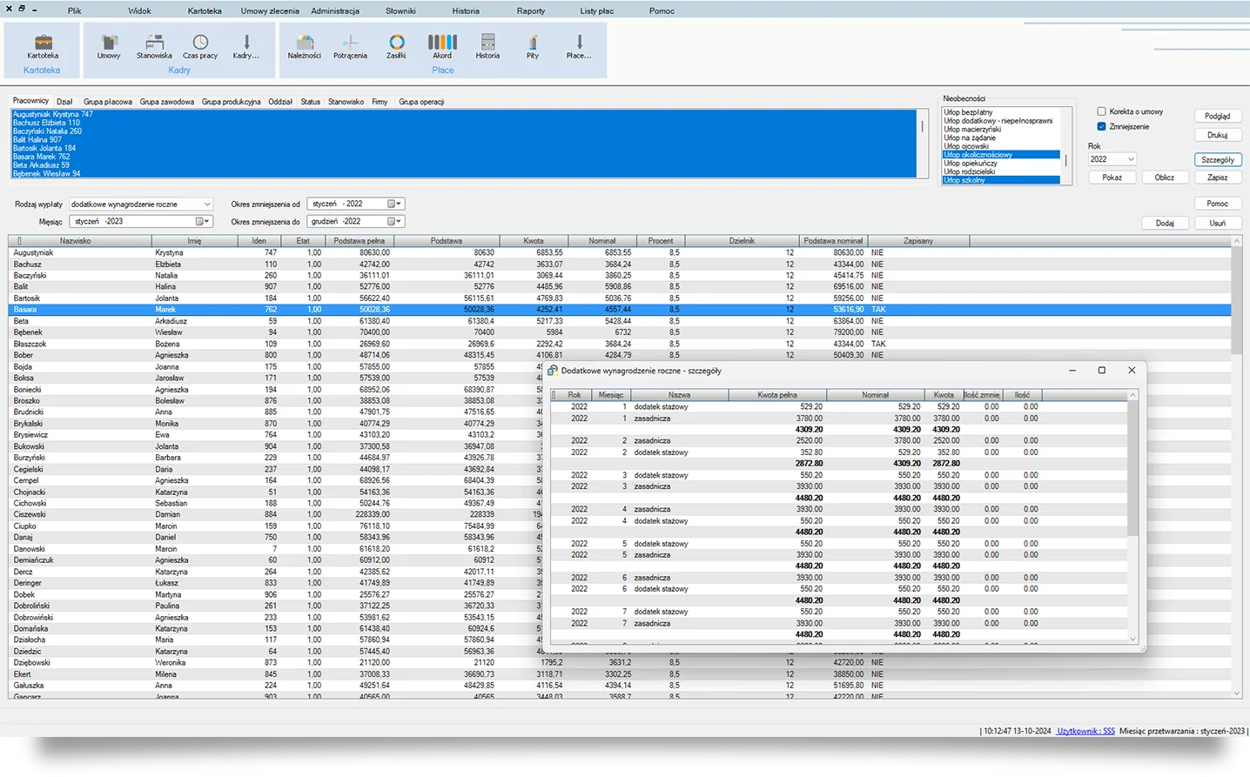
Task: Click the Drukuj button
Action: (1217, 135)
